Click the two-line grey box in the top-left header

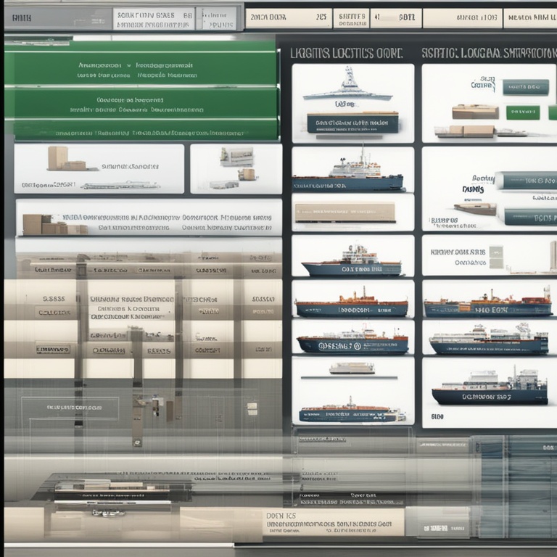pyautogui.click(x=154, y=18)
